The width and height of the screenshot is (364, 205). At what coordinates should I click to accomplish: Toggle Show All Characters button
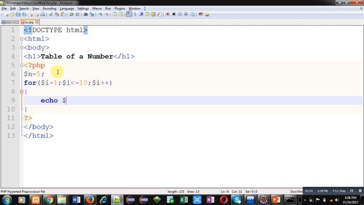(x=135, y=14)
